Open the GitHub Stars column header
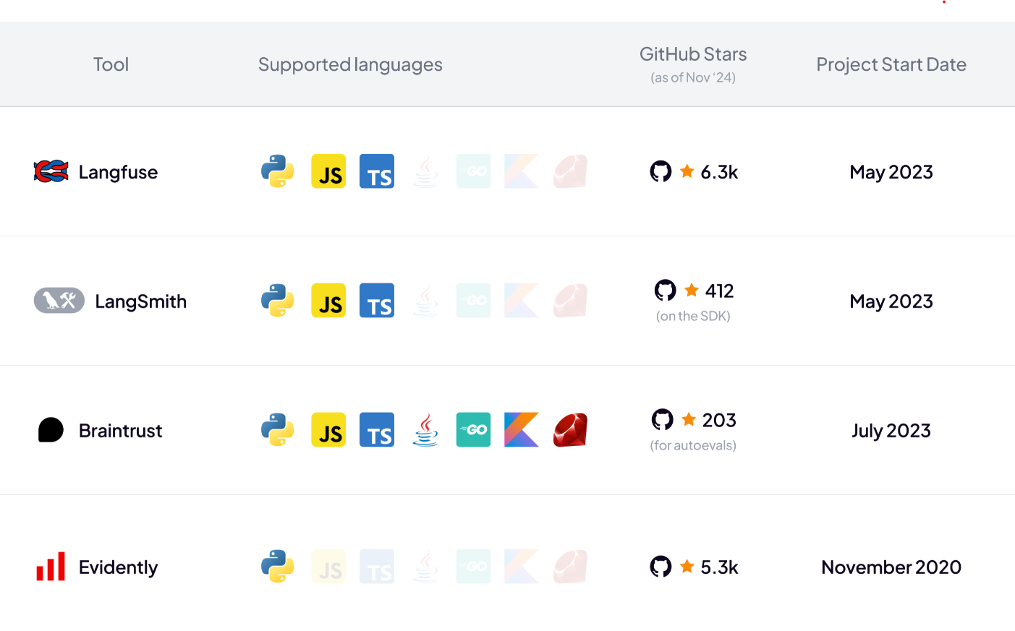Image resolution: width=1015 pixels, height=631 pixels. pyautogui.click(x=692, y=53)
